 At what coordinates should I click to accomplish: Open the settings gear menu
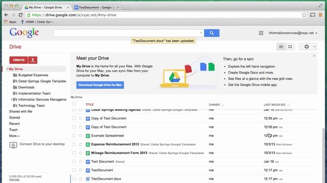307,47
